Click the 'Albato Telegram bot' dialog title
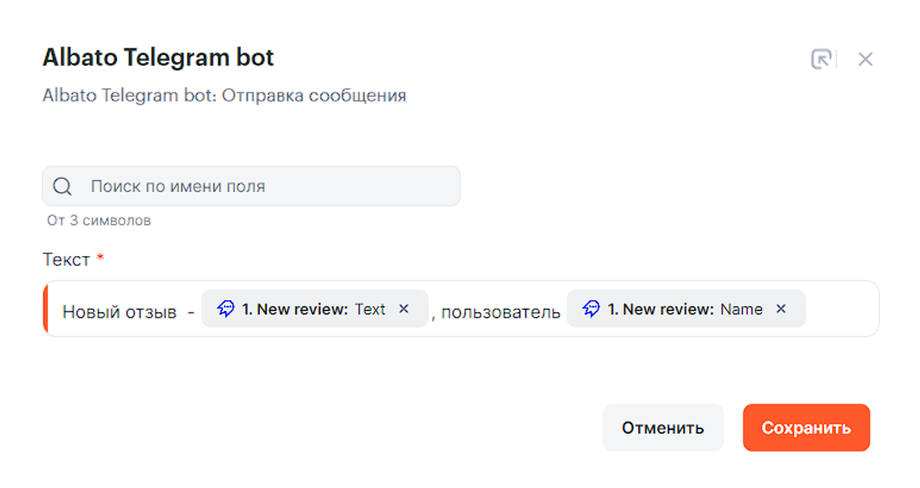Screen dimensions: 920x488 point(158,58)
